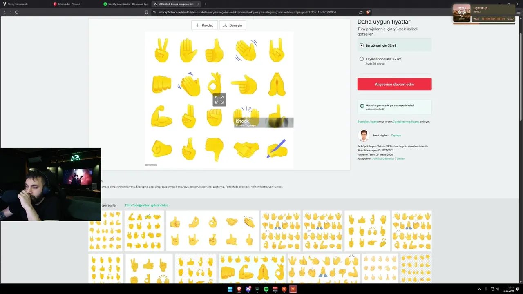Image resolution: width=523 pixels, height=294 pixels.
Task: Open the browser menu icon
Action: (x=519, y=12)
